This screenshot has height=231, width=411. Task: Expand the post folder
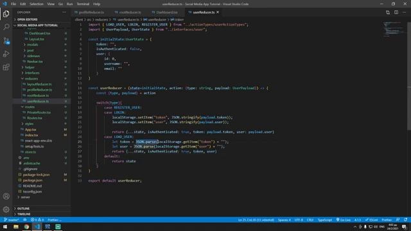coord(30,50)
